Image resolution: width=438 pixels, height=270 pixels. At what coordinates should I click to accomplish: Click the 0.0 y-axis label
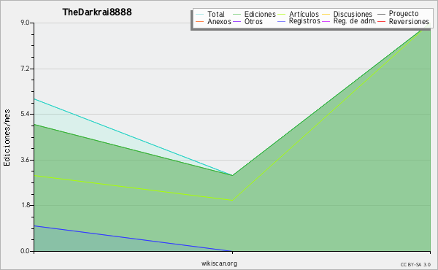(x=25, y=251)
